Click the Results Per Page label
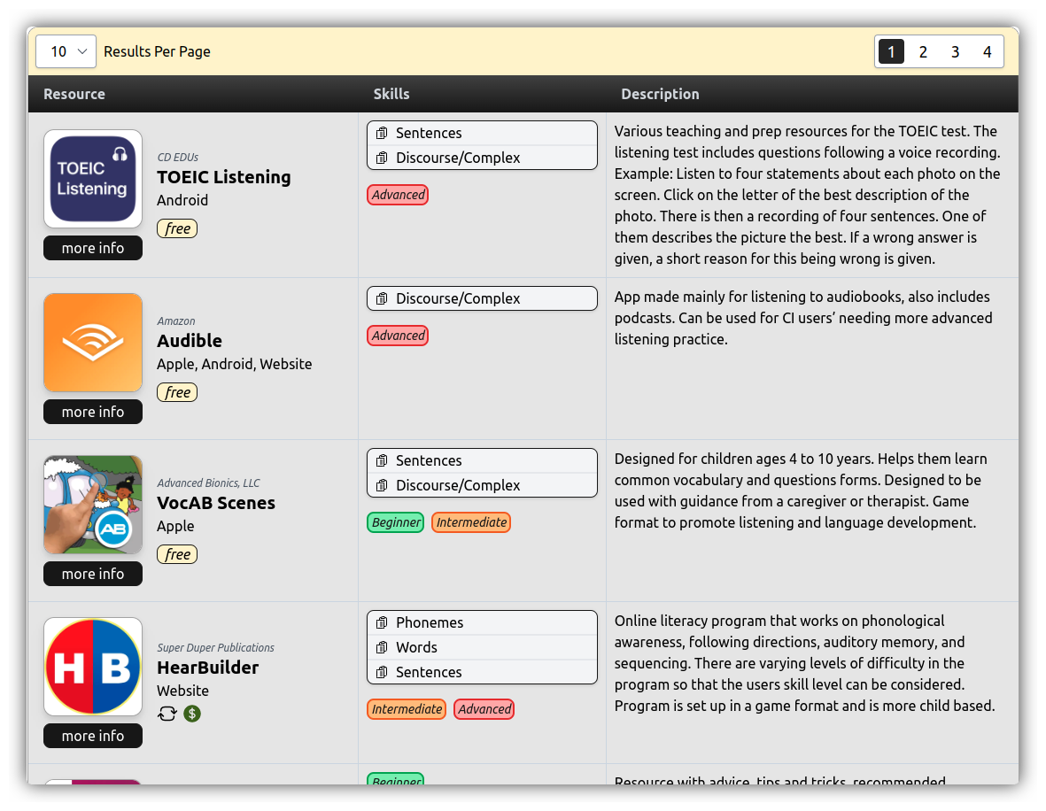 157,51
